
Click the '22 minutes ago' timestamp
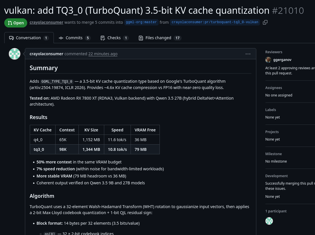coord(103,54)
